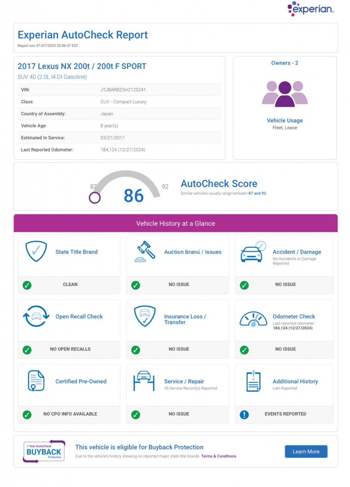Viewport: 350px width, 487px height.
Task: Click the Experian AutoCheck Report title
Action: click(x=83, y=35)
